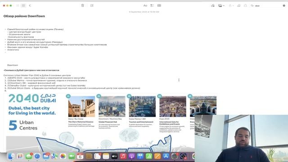The width and height of the screenshot is (288, 162).
Task: Open Podcasts from the Dock
Action: [x=132, y=156]
